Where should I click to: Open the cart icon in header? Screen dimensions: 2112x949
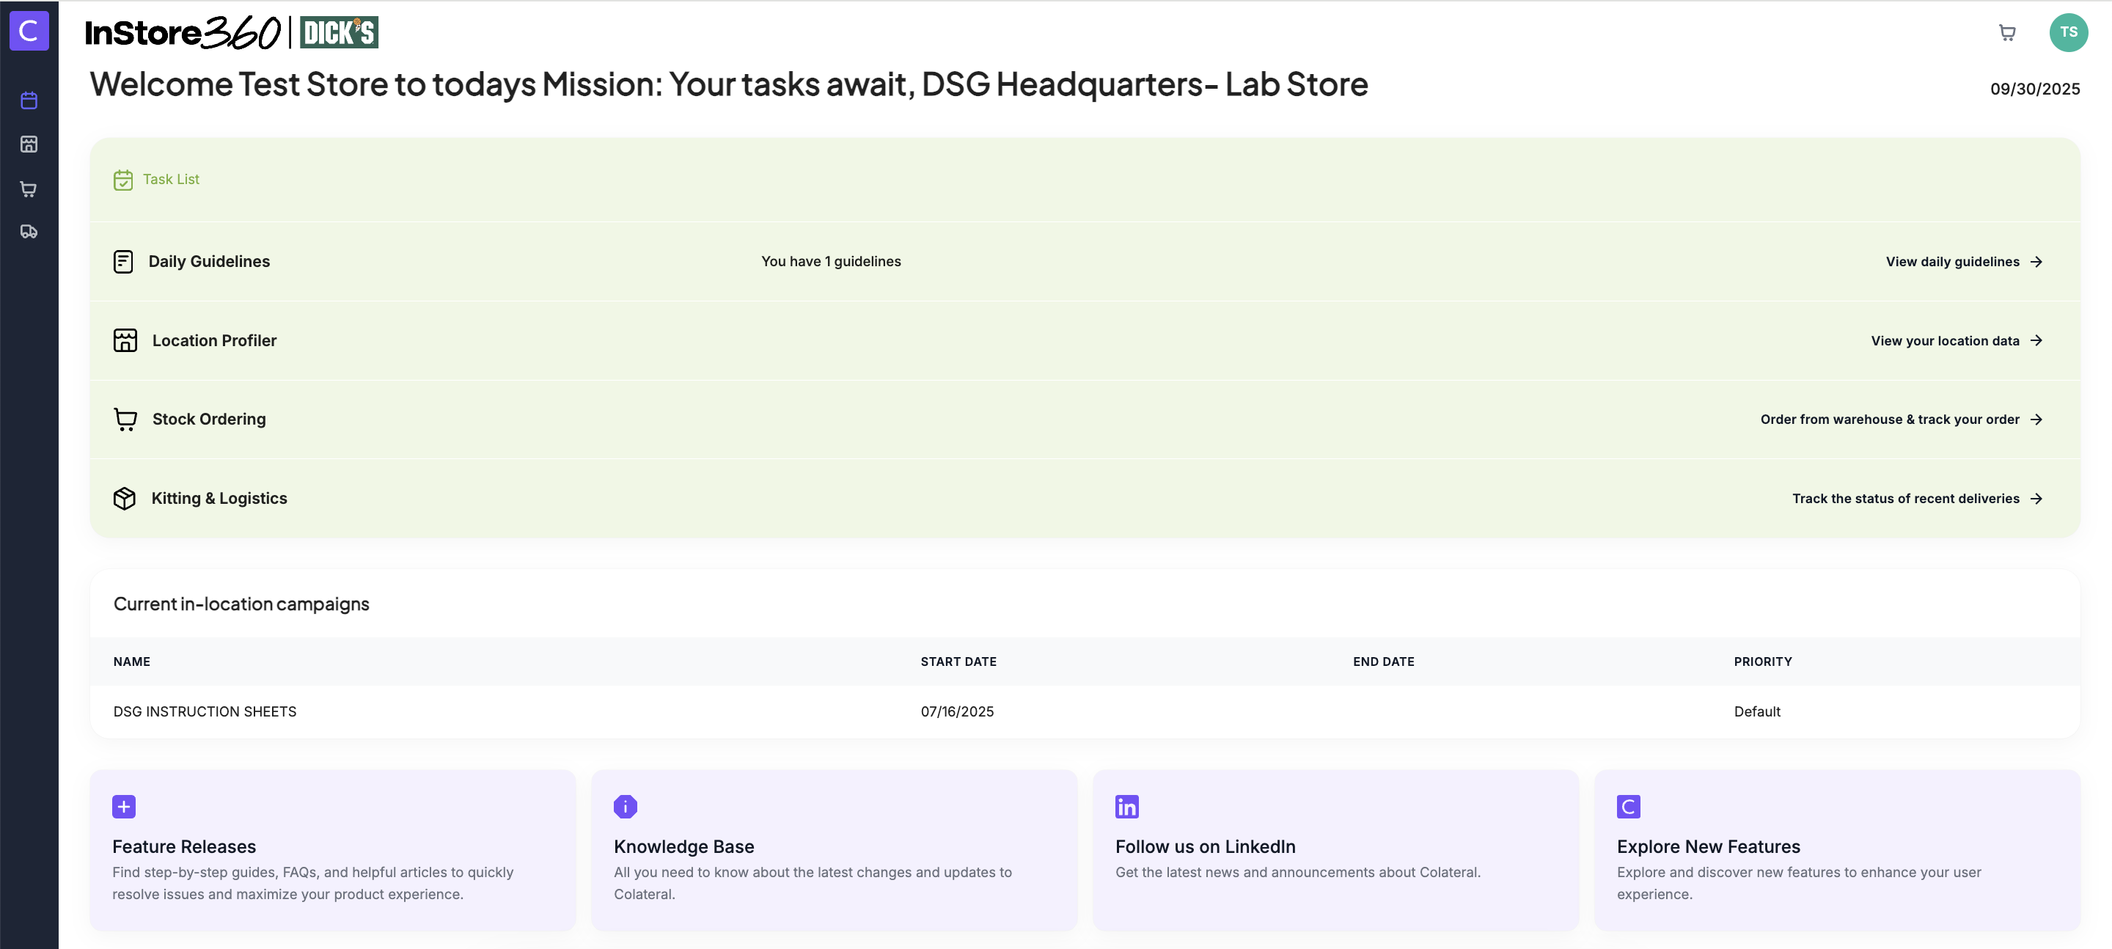2006,33
